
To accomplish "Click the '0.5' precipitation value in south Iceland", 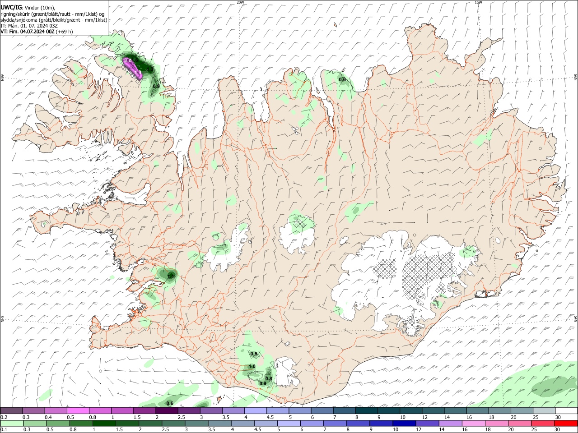I will point(254,354).
